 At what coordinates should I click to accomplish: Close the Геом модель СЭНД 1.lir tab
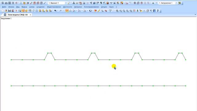point(30,15)
